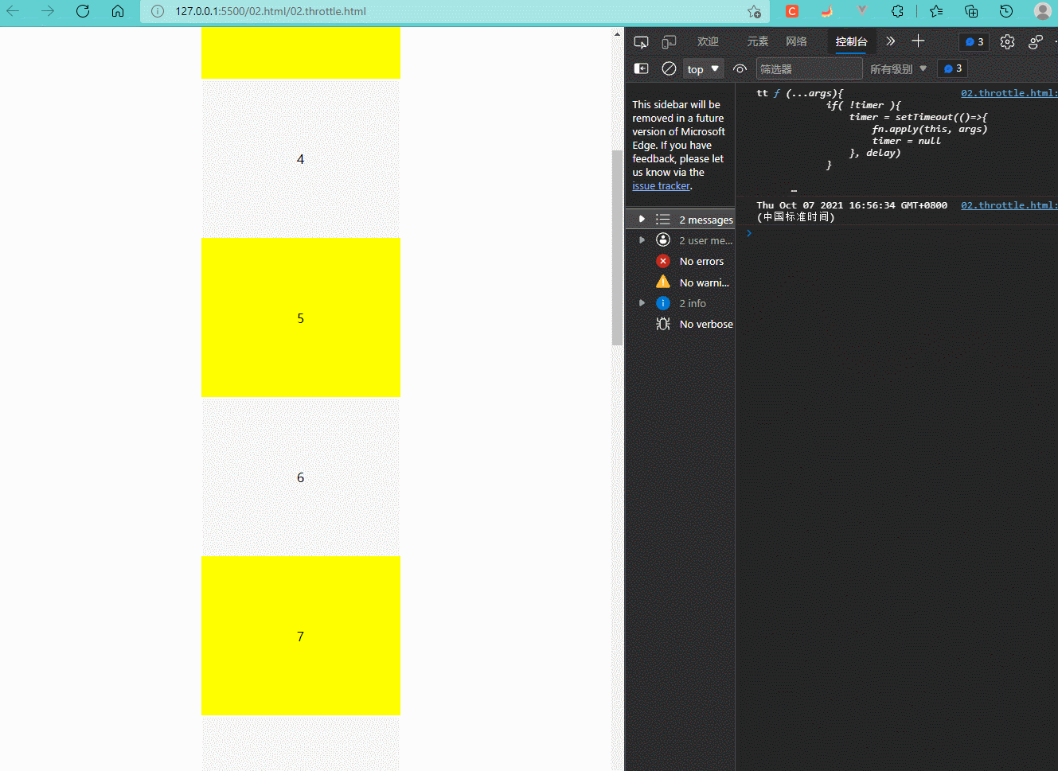The height and width of the screenshot is (771, 1058).
Task: Toggle device emulation mode
Action: 670,42
